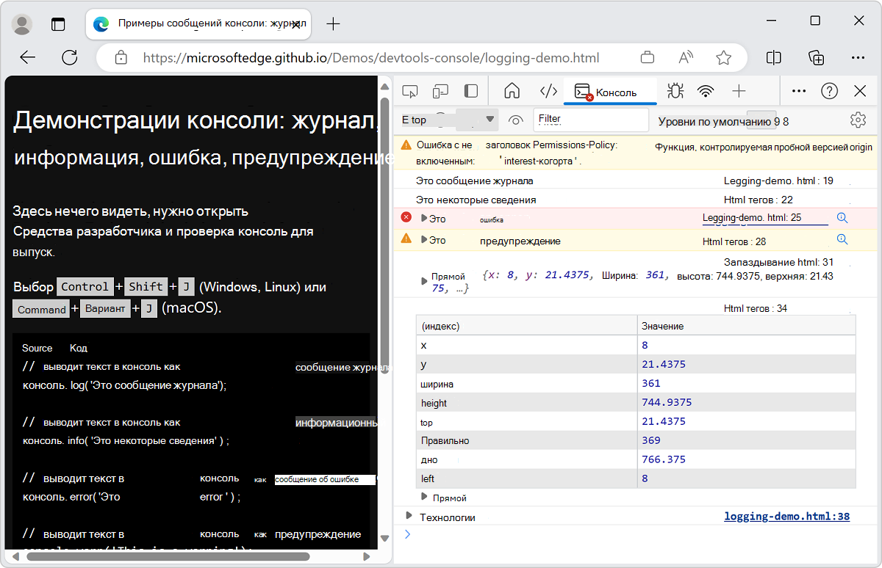Expand the error message Это ошибка
This screenshot has height=568, width=882.
(424, 218)
